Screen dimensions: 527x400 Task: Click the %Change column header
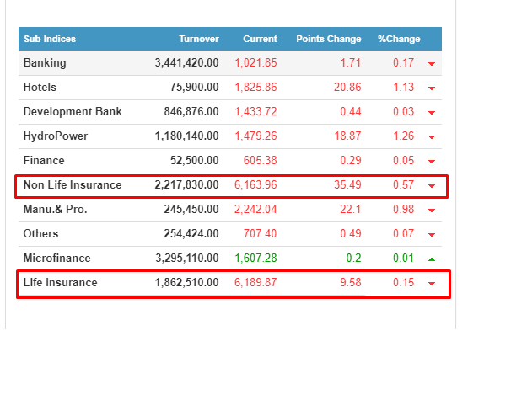398,39
